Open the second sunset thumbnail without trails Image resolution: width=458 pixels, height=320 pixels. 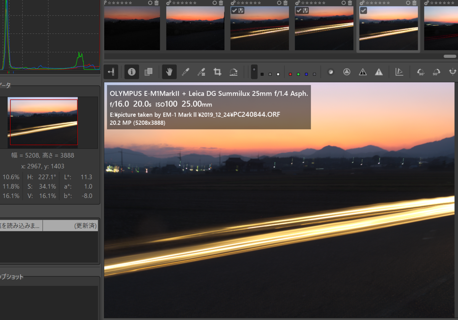coord(195,28)
